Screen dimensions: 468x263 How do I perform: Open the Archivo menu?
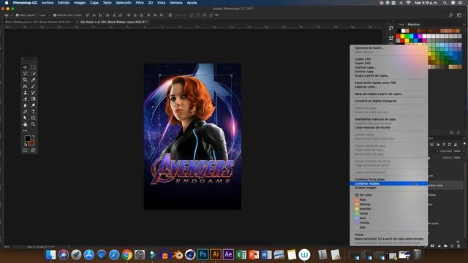coord(48,3)
